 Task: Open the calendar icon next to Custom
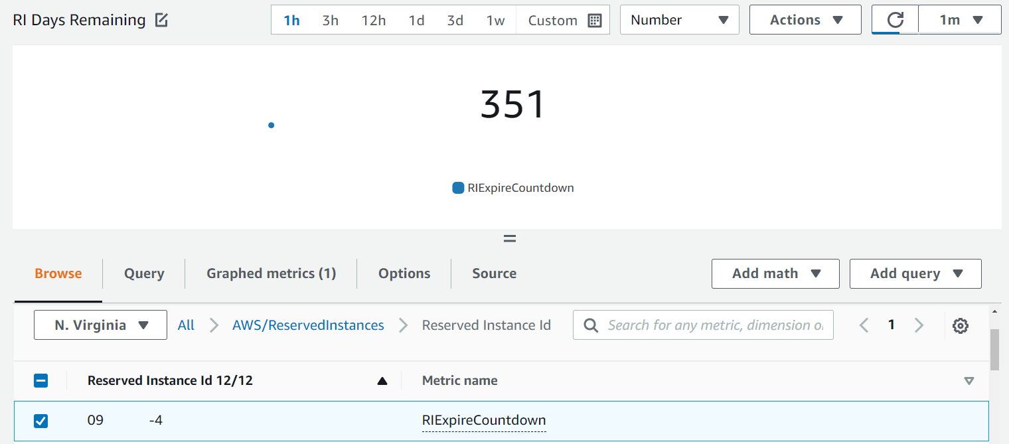click(x=595, y=20)
